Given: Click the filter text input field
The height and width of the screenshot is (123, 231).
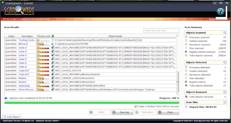Looking at the screenshot, I should coord(161,30).
